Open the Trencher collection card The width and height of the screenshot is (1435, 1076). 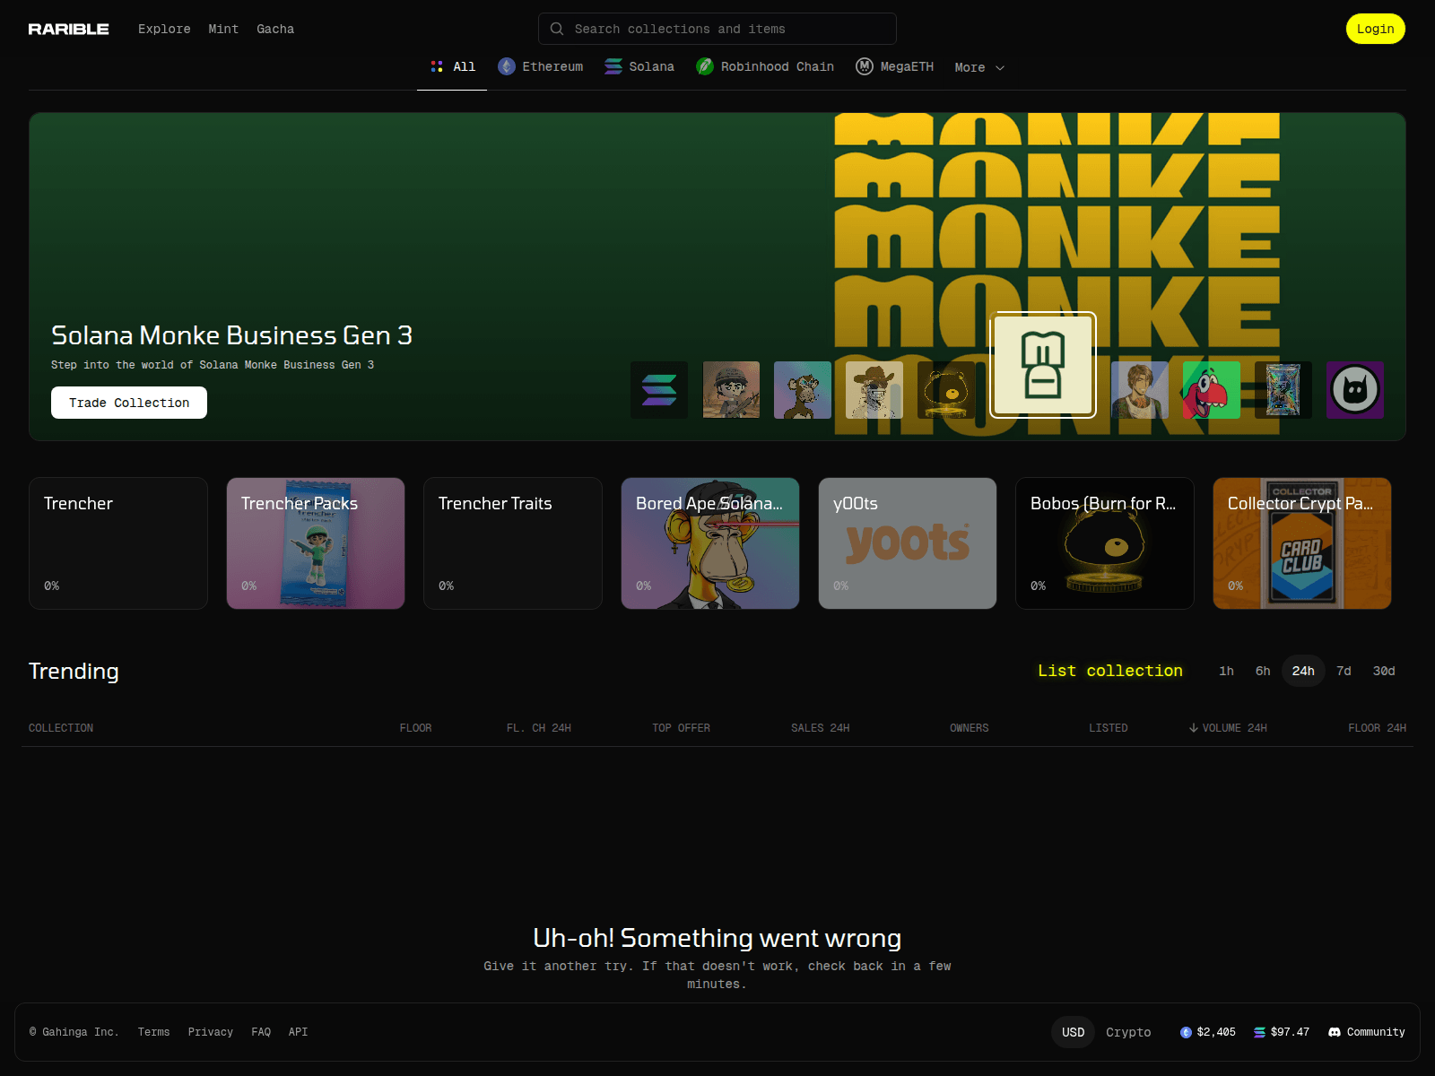tap(118, 543)
